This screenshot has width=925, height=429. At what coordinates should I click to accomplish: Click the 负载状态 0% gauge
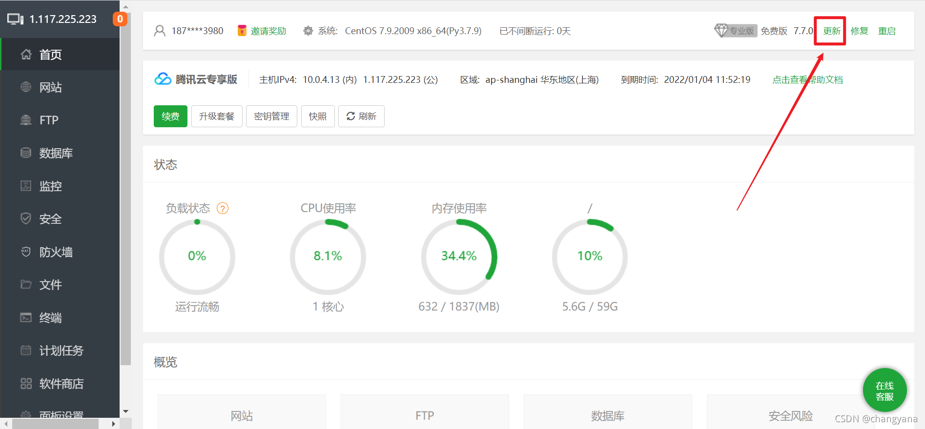tap(197, 256)
